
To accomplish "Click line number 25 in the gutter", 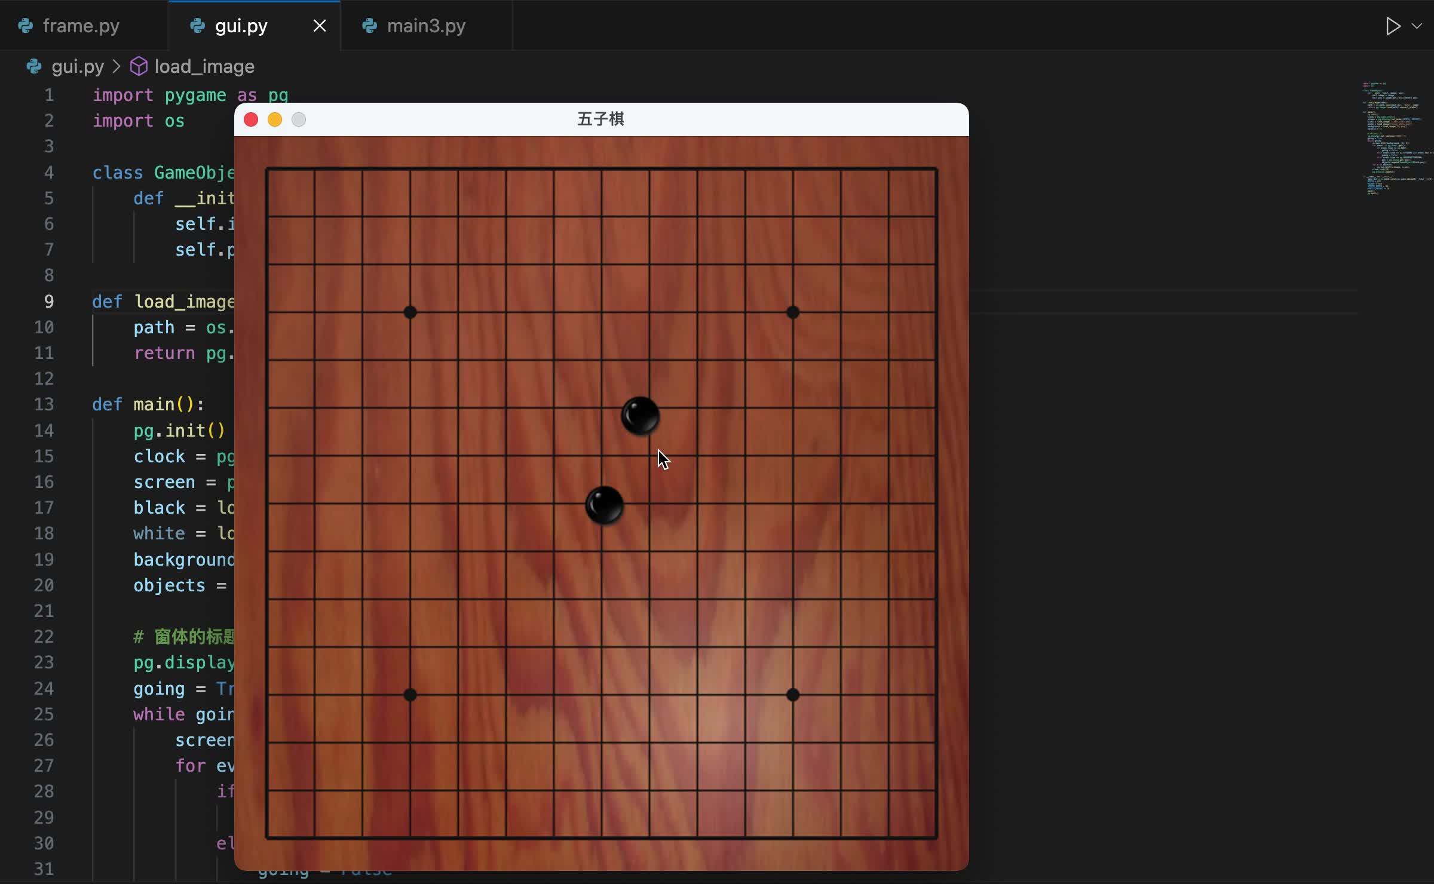I will (x=44, y=714).
